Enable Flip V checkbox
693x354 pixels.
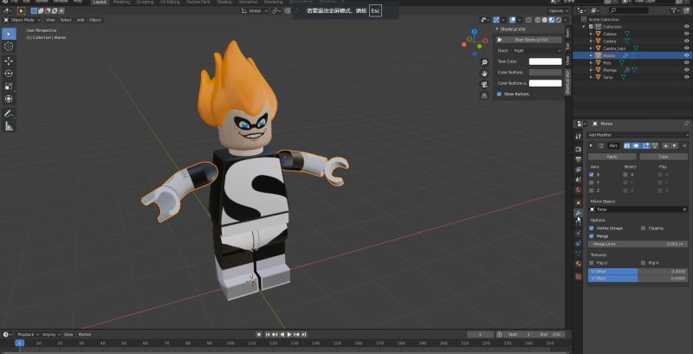click(643, 263)
